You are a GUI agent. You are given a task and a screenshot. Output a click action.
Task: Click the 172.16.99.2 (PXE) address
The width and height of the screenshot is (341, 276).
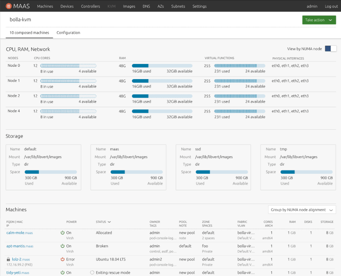click(x=19, y=265)
